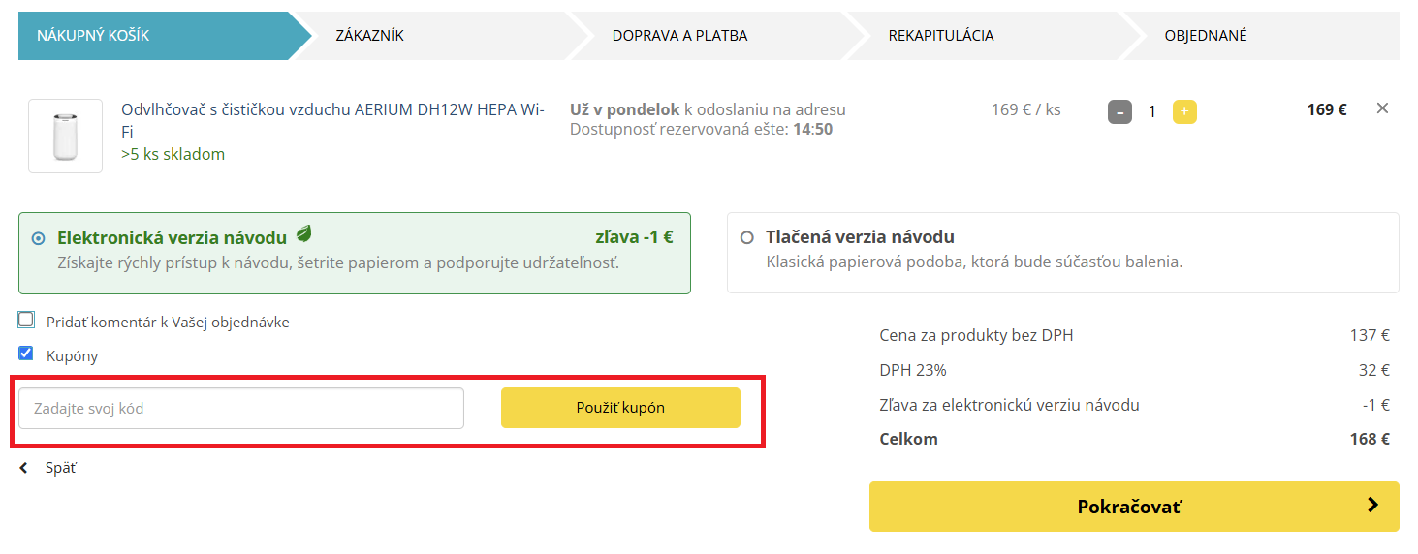Click the dehumidifier product thumbnail
Screen dimensions: 1418x554
tap(65, 136)
